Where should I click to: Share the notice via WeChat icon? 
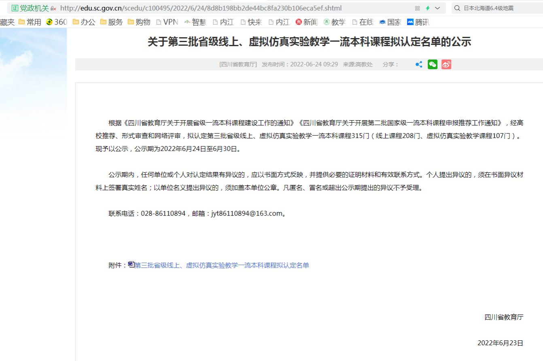[433, 64]
